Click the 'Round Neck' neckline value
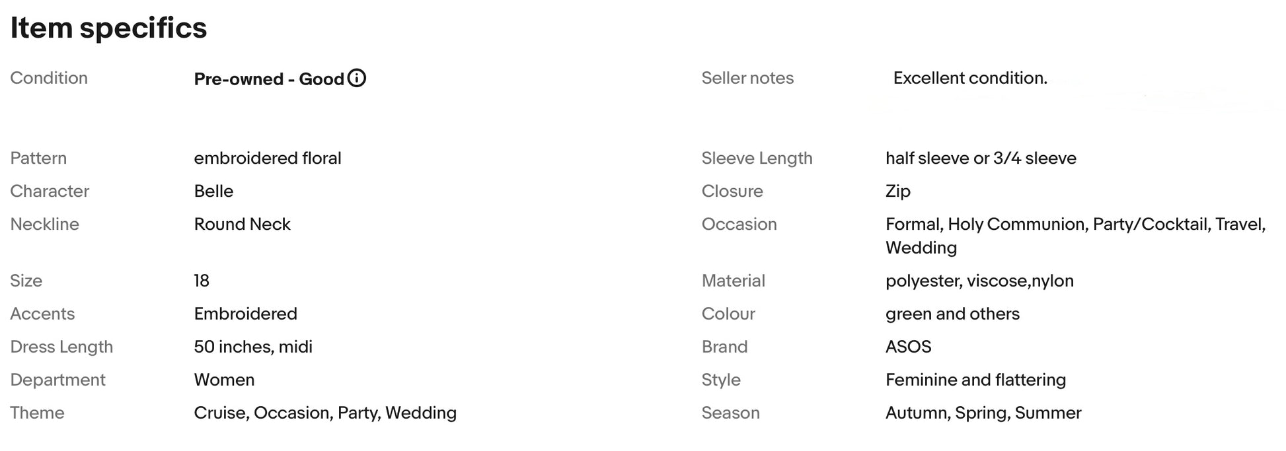1286x451 pixels. point(242,224)
